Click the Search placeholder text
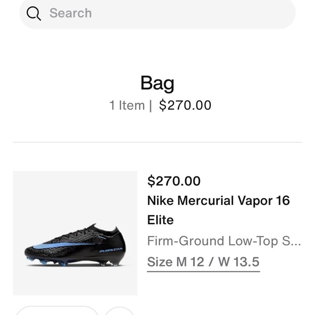Screen dimensions: 315x315 click(71, 13)
